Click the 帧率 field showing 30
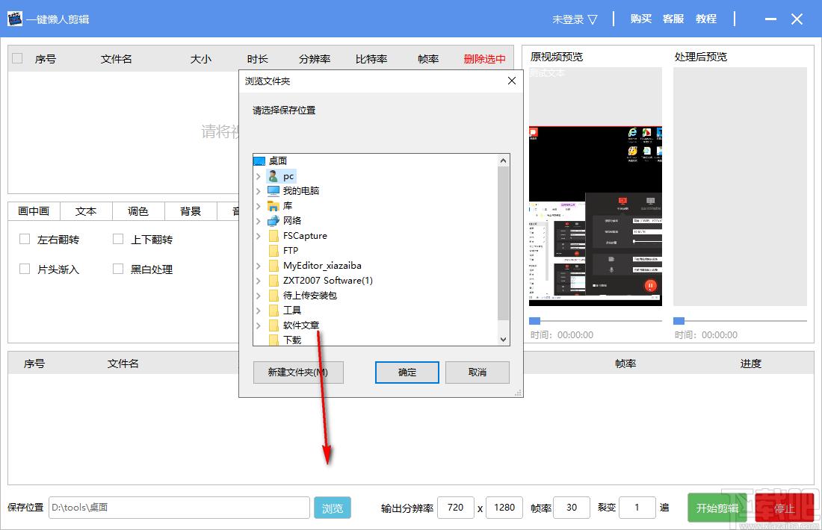This screenshot has width=822, height=530. pyautogui.click(x=572, y=508)
